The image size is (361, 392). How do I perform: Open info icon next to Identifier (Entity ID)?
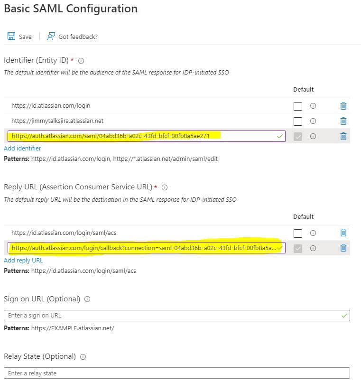click(81, 60)
